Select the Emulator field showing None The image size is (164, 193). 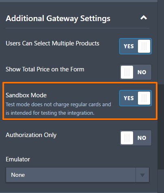tap(77, 175)
